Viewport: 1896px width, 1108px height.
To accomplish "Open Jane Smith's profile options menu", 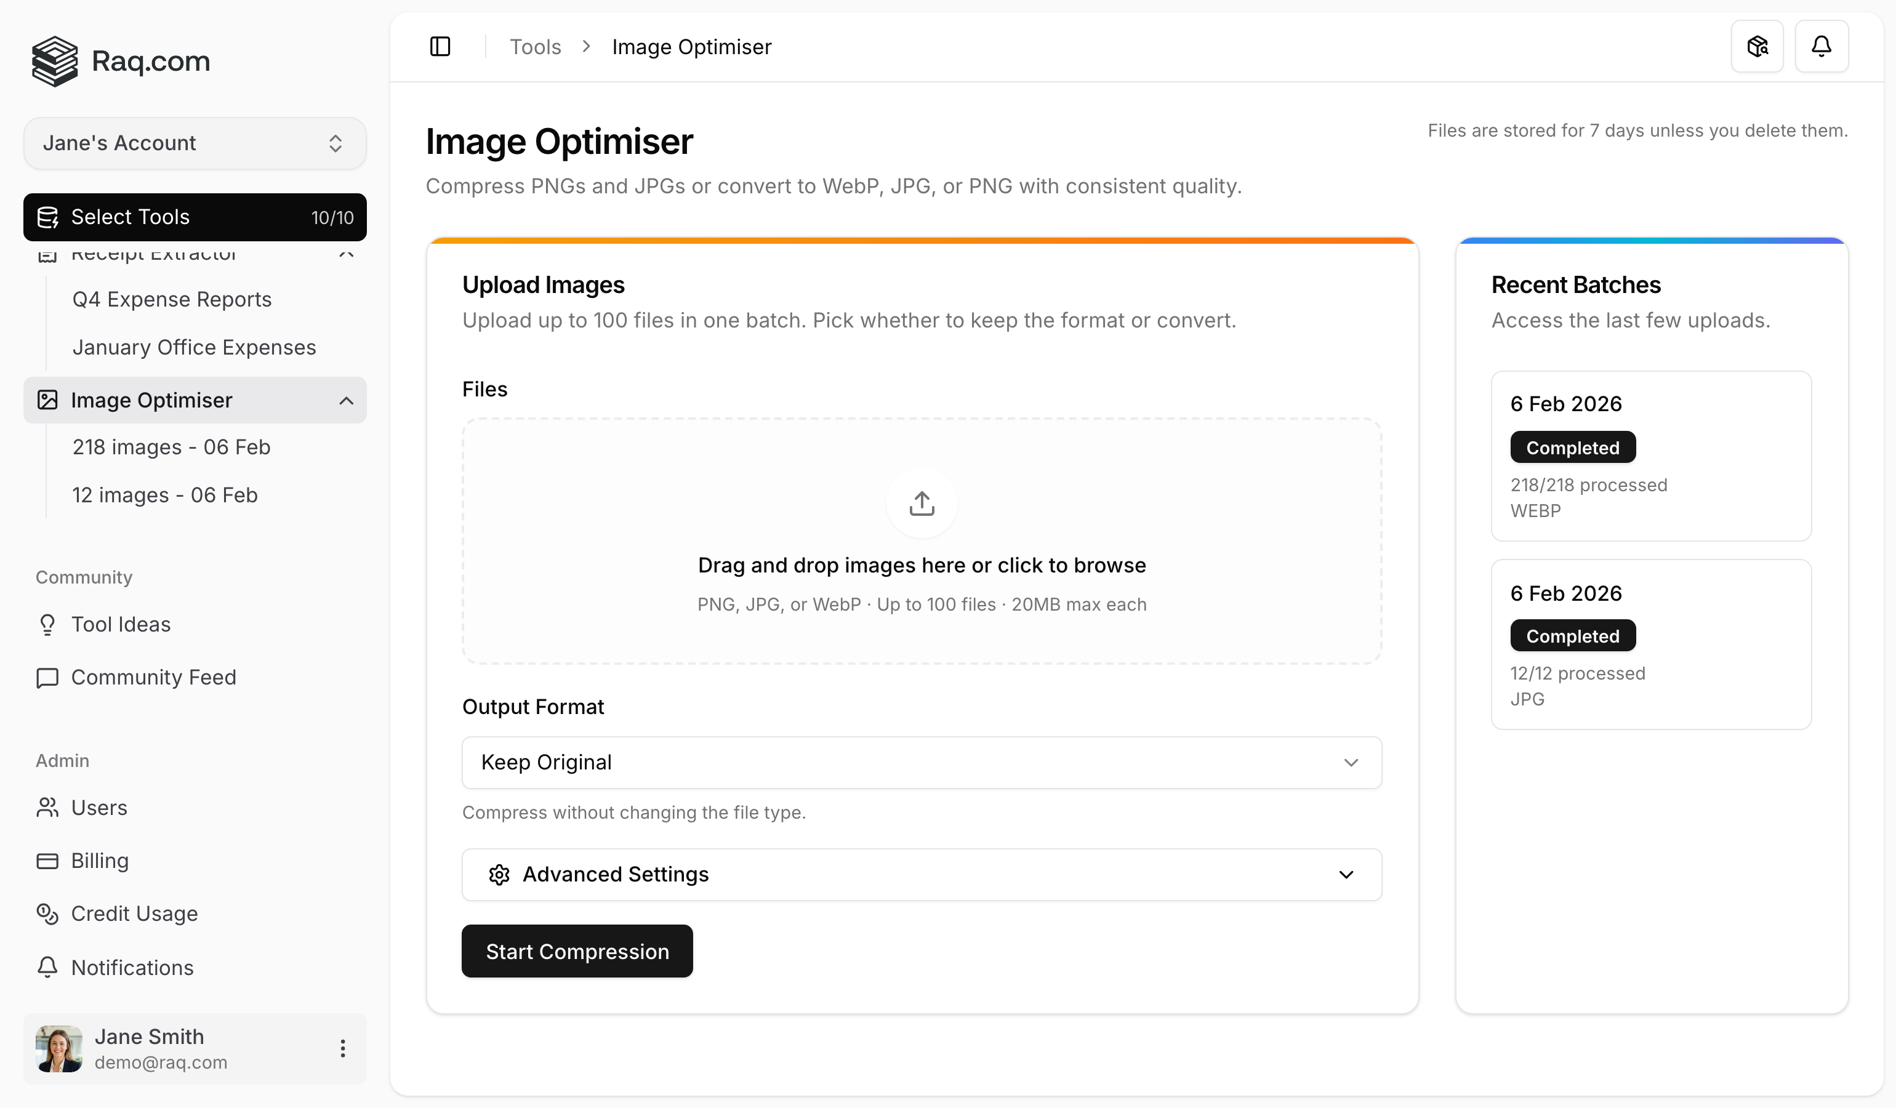I will [x=343, y=1048].
